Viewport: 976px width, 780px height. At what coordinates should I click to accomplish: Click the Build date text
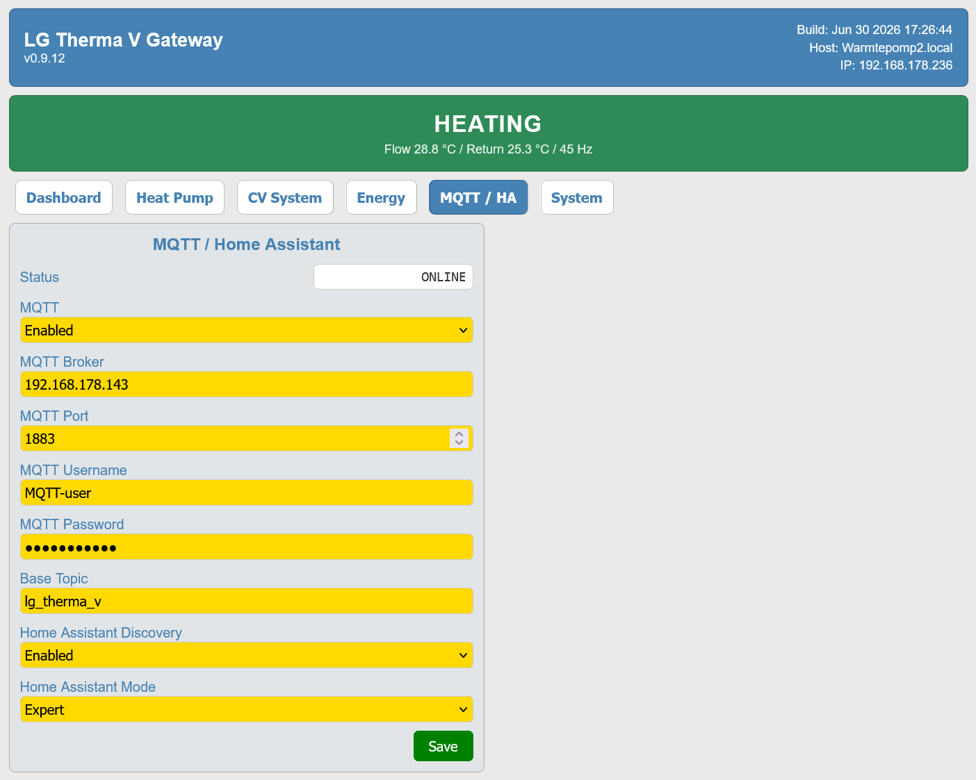[875, 30]
